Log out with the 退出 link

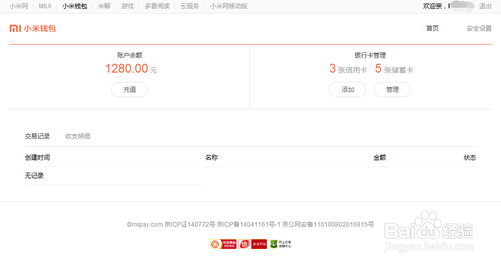pos(485,6)
